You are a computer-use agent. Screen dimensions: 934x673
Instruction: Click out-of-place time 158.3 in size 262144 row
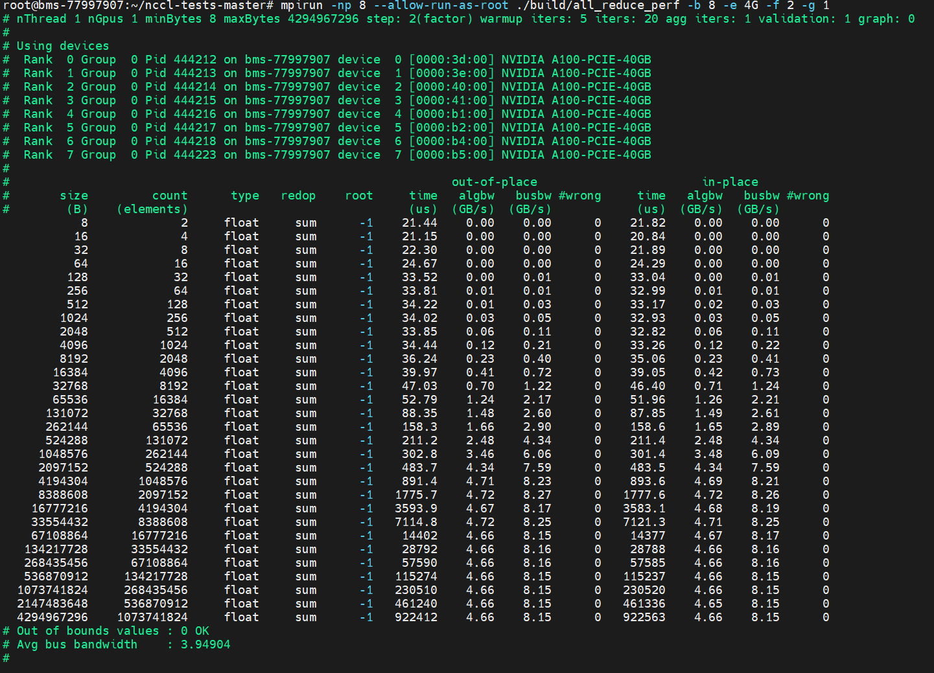click(x=419, y=427)
